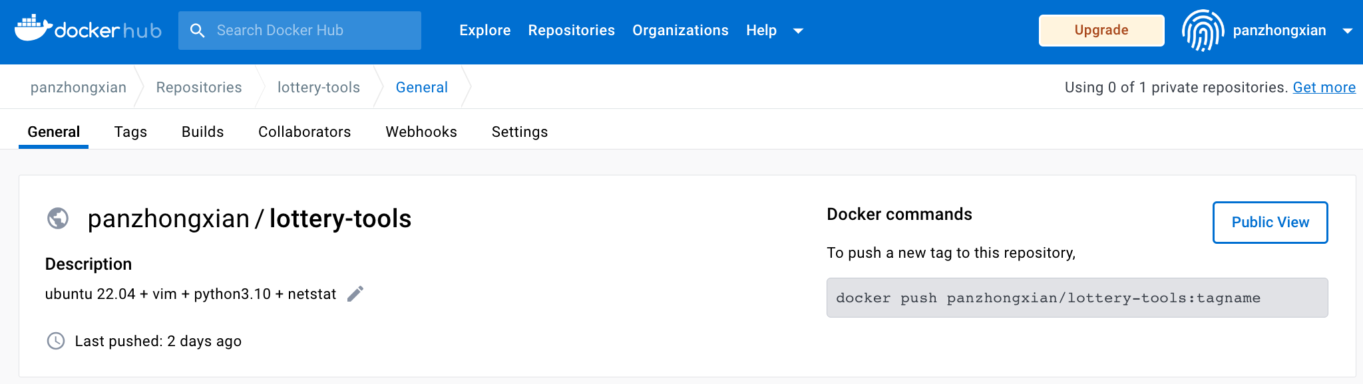Click 'To push a new tag' text
This screenshot has height=384, width=1363.
pos(951,252)
